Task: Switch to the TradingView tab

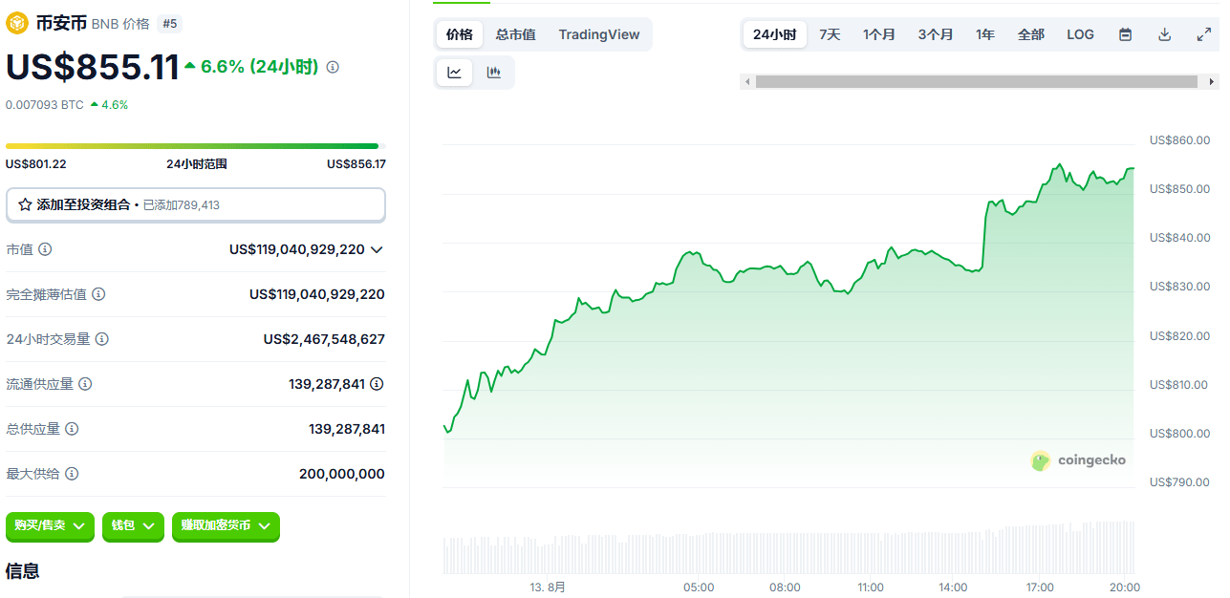Action: (599, 34)
